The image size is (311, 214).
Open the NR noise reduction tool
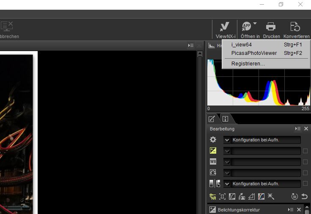click(212, 197)
